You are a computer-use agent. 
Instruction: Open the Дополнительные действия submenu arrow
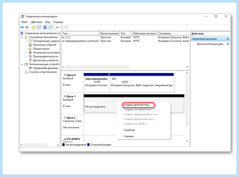pos(228,44)
